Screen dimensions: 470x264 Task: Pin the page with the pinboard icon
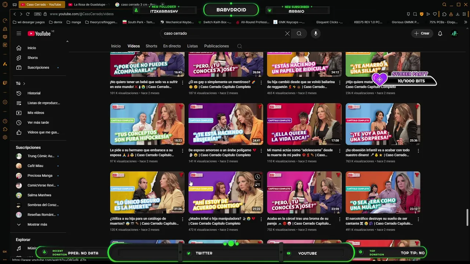coord(408,14)
